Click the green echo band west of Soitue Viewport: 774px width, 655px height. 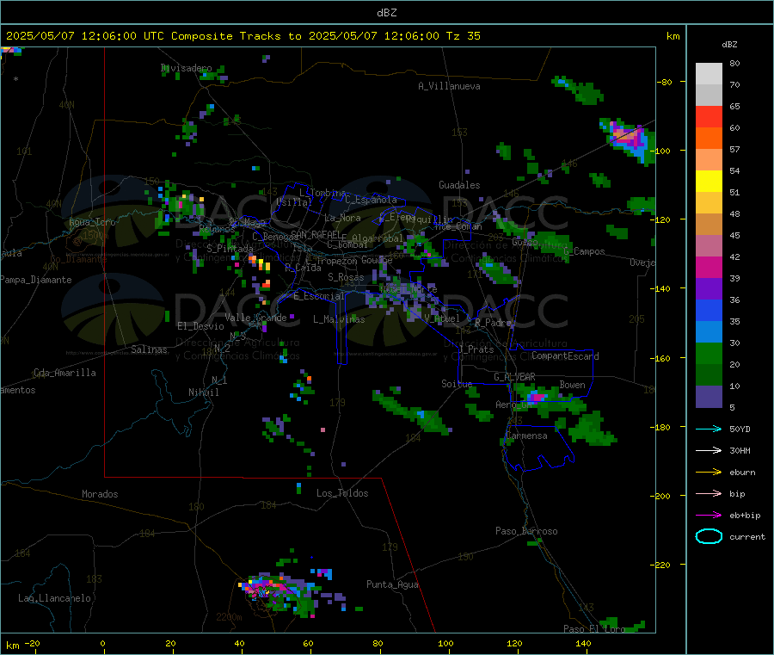pyautogui.click(x=411, y=412)
